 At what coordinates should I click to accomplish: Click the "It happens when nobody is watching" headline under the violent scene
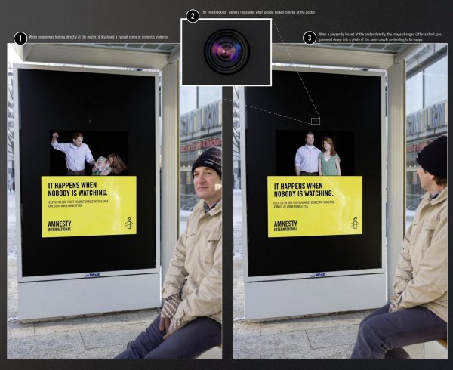coord(78,189)
